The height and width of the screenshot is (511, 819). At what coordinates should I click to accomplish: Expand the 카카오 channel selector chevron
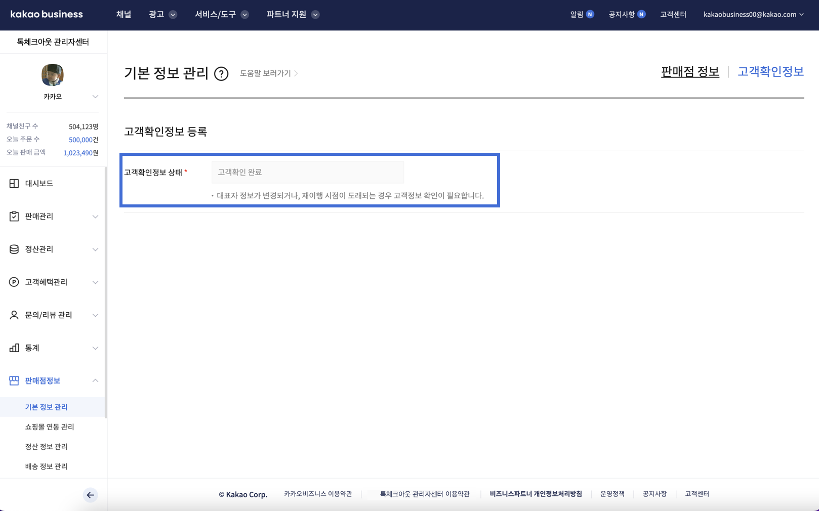point(95,97)
